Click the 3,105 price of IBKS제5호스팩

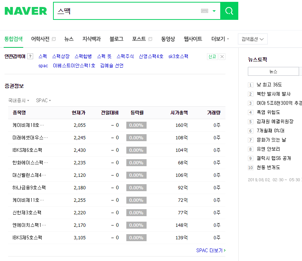80,238
